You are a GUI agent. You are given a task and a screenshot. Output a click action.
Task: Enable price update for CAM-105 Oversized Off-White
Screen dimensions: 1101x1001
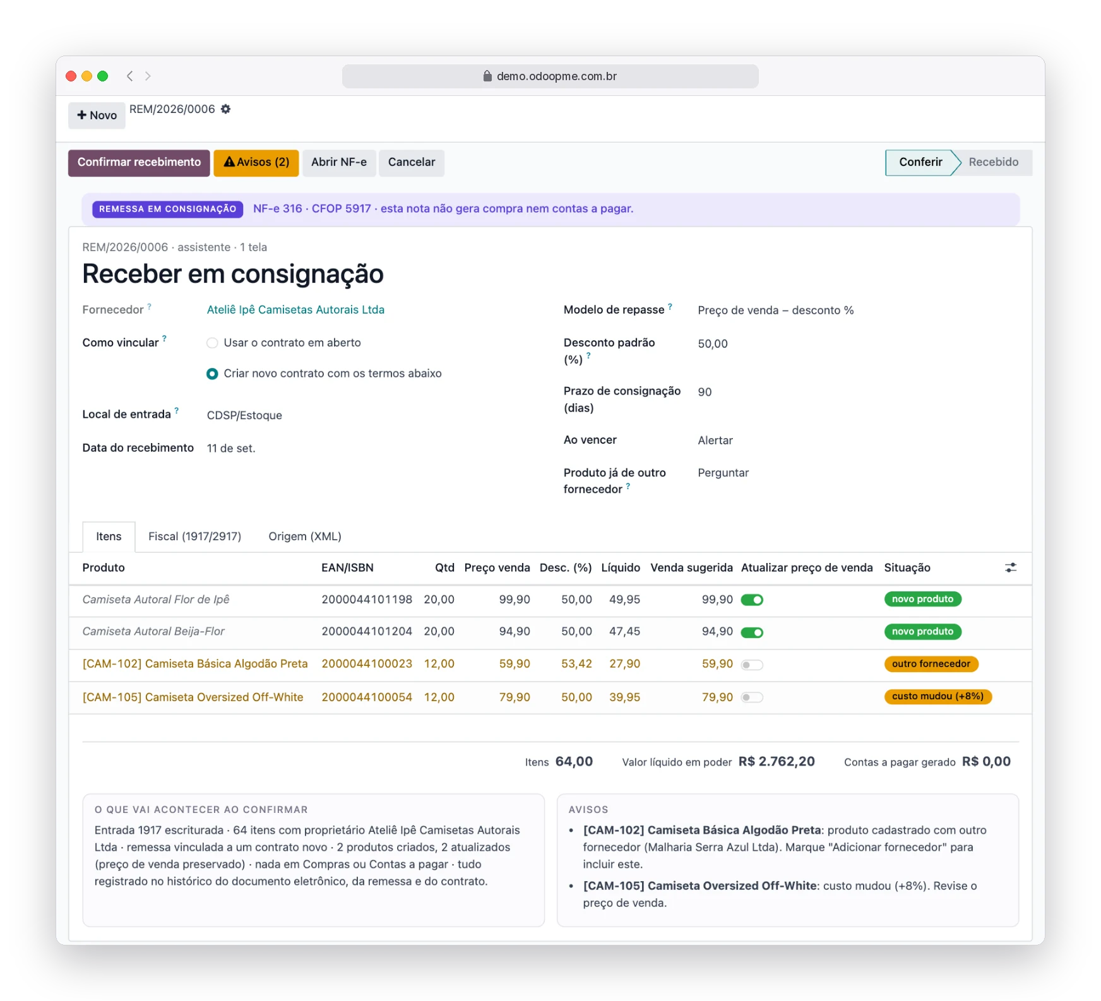[x=752, y=697]
